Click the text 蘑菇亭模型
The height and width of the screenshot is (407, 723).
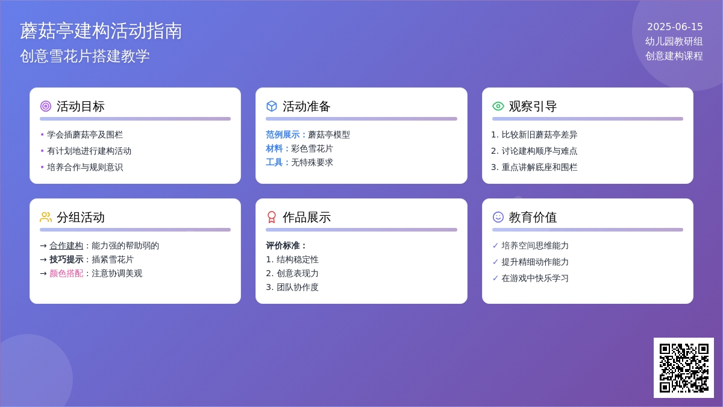click(x=329, y=134)
